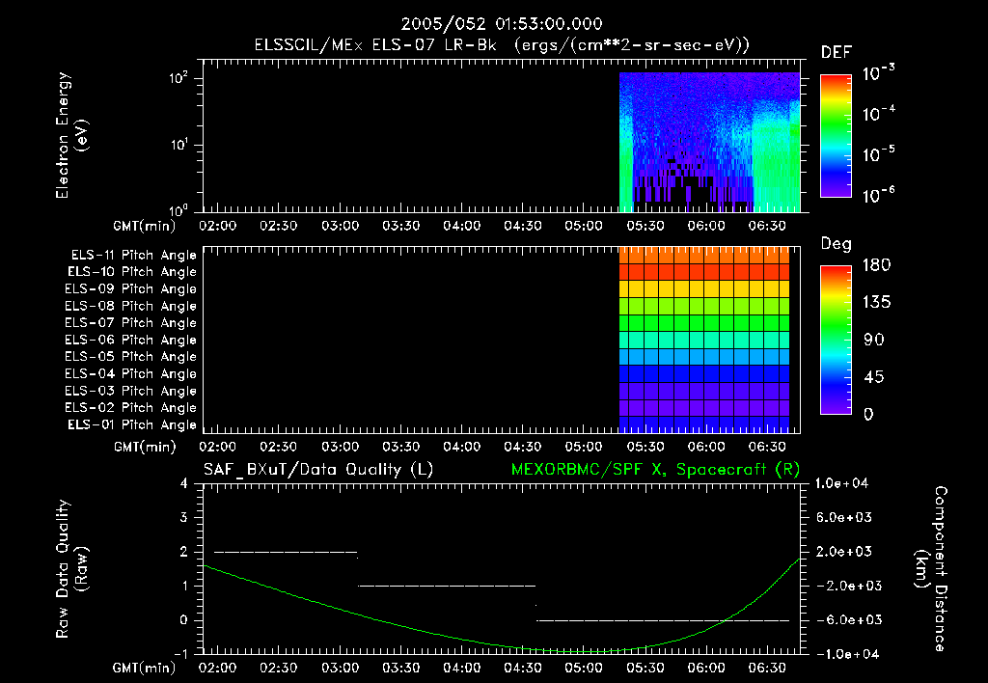Click the Component Distance (km) axis title
The height and width of the screenshot is (683, 988).
point(931,569)
